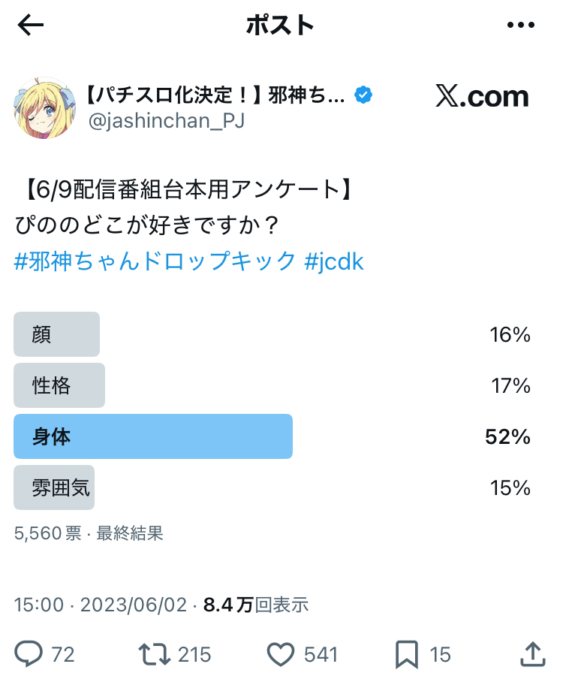Select the 雰囲気 poll result bar
The height and width of the screenshot is (682, 563).
pos(55,487)
